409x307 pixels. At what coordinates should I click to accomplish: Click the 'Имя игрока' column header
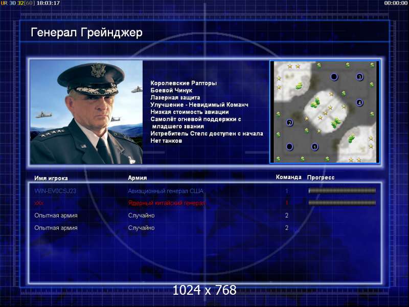[51, 178]
